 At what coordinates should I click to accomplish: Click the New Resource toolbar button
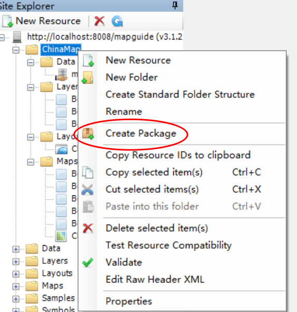pos(41,21)
